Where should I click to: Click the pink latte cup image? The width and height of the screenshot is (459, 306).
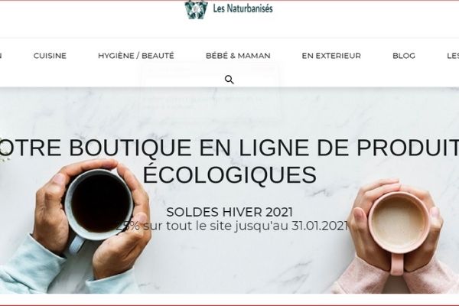[x=399, y=224]
